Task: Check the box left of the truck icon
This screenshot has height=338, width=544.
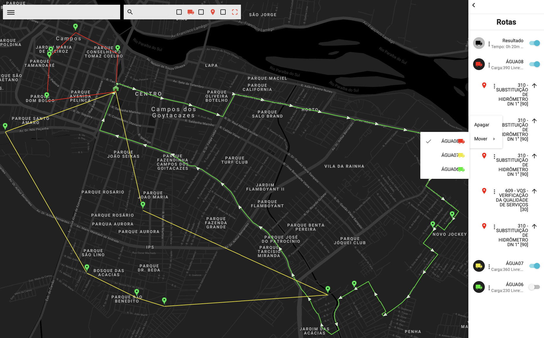Action: 179,12
